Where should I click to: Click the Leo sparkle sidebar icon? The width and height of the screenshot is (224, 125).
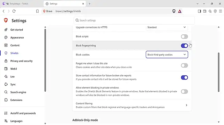coord(6,76)
